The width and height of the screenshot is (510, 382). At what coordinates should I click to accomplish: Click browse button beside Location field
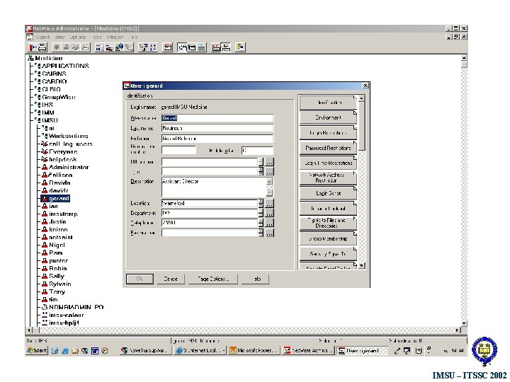click(x=270, y=204)
